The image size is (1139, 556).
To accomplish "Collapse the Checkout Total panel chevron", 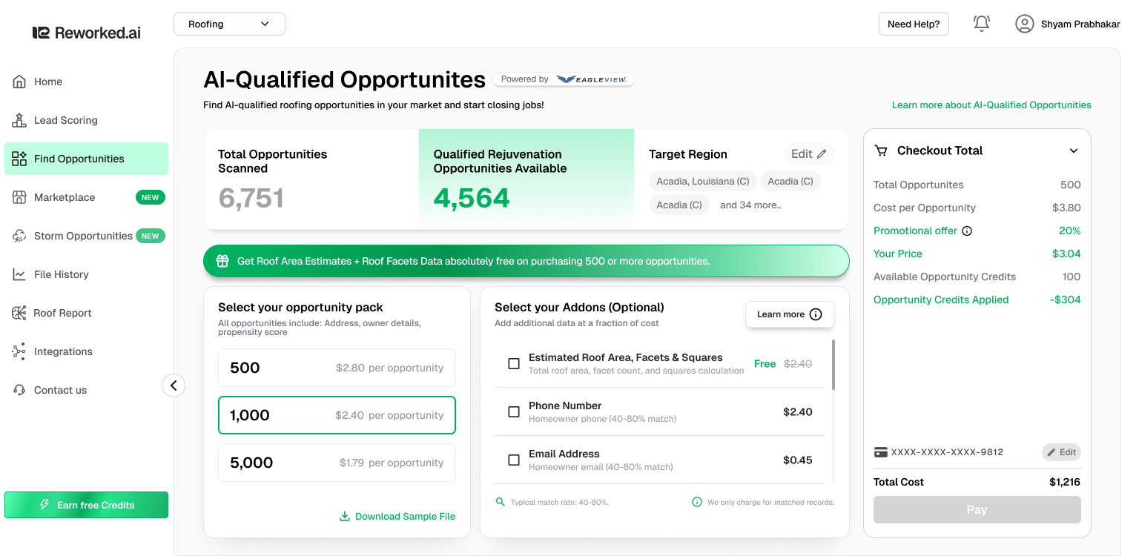I will (x=1074, y=150).
